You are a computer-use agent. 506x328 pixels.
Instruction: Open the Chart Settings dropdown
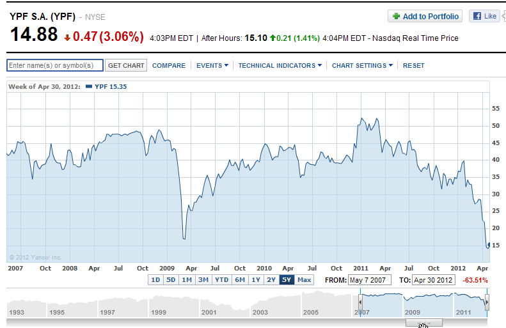[x=361, y=65]
